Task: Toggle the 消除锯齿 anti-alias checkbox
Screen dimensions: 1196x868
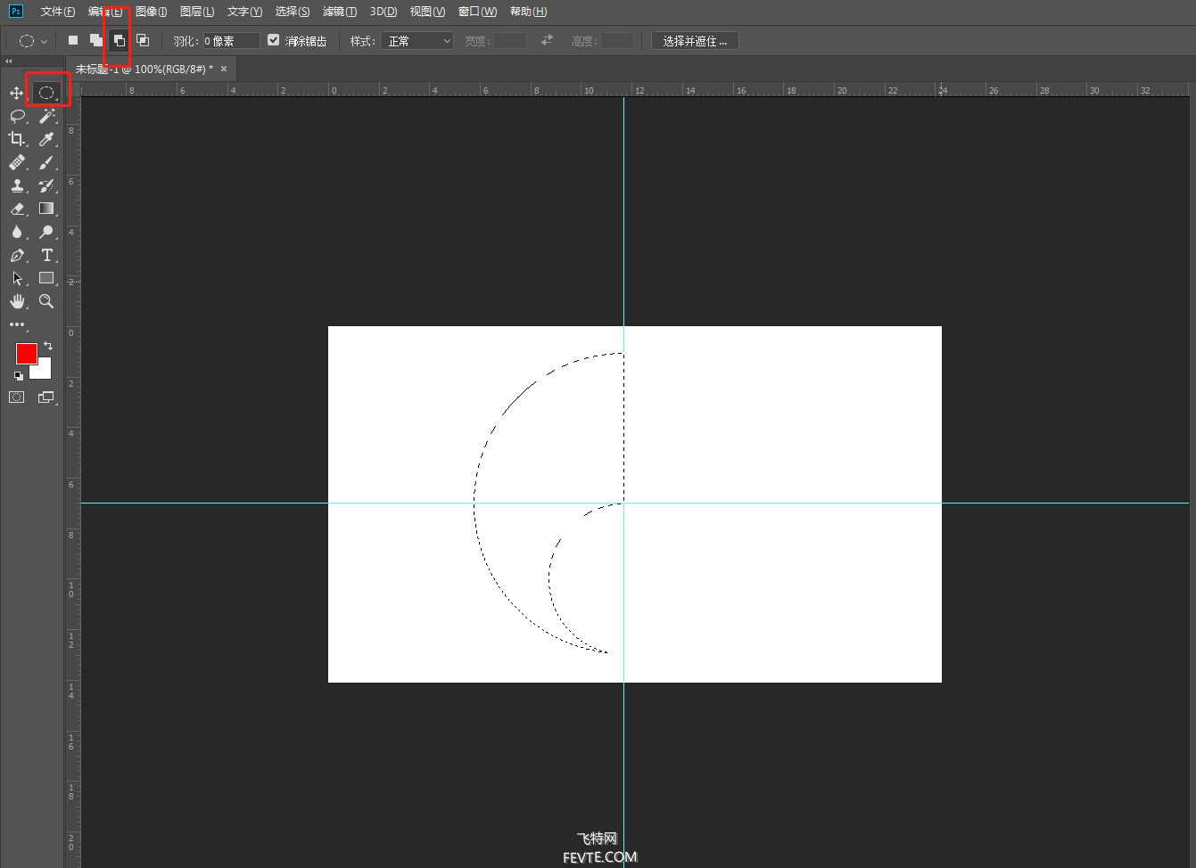Action: click(x=274, y=40)
